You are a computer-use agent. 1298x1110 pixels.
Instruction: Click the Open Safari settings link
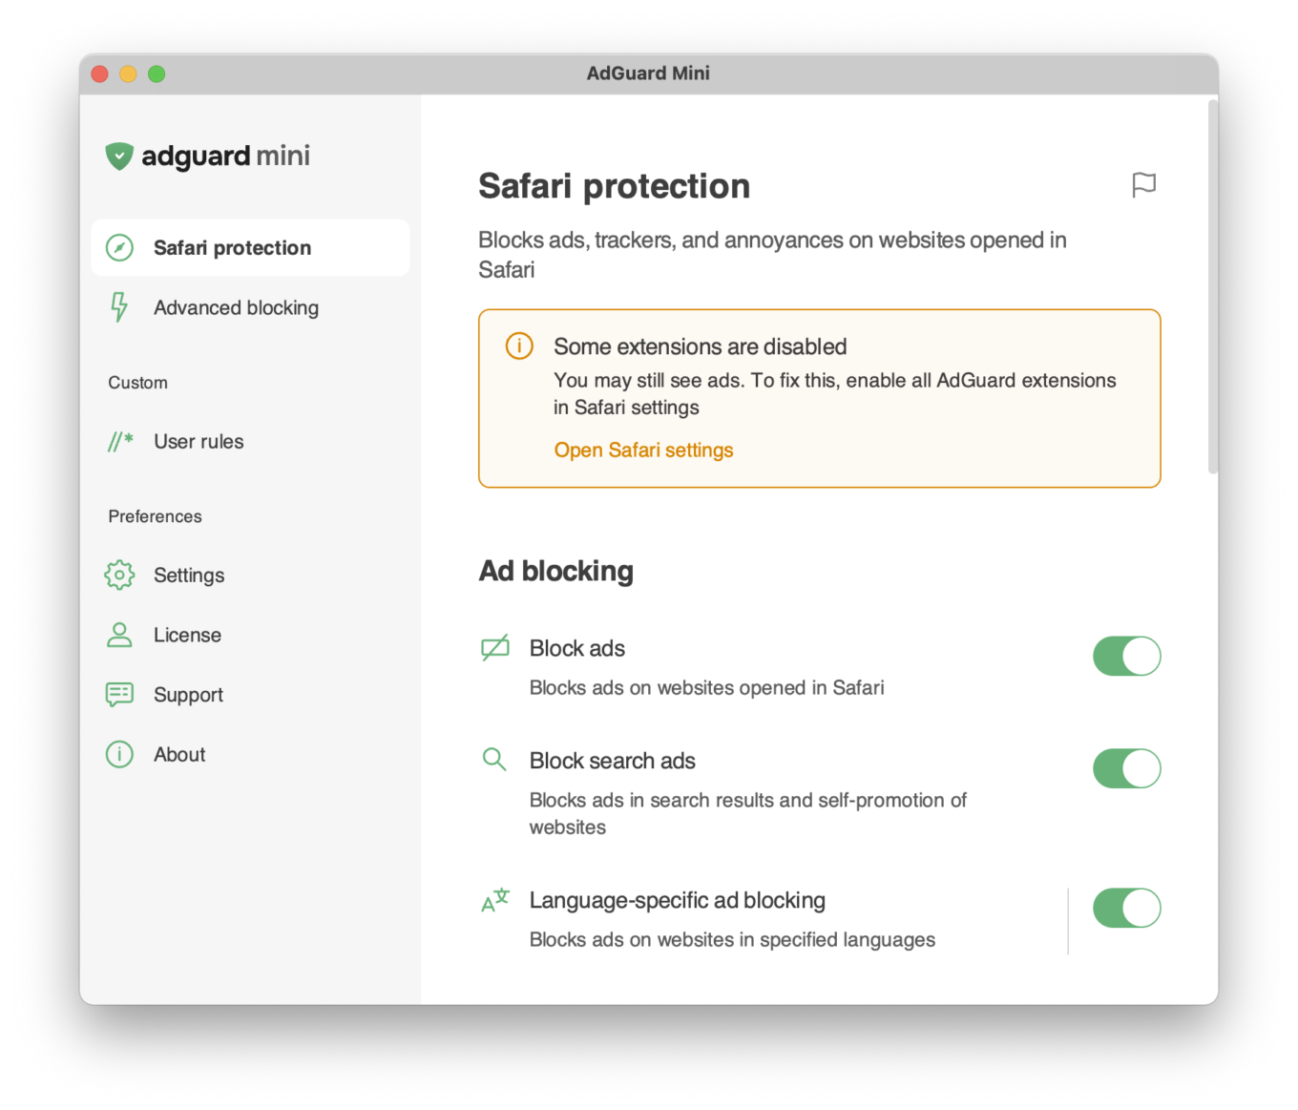(x=643, y=450)
